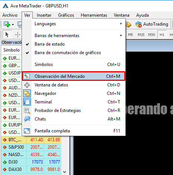173x175 pixels.
Task: Click the red down arrow beside NASD
Action: [x=5, y=155]
